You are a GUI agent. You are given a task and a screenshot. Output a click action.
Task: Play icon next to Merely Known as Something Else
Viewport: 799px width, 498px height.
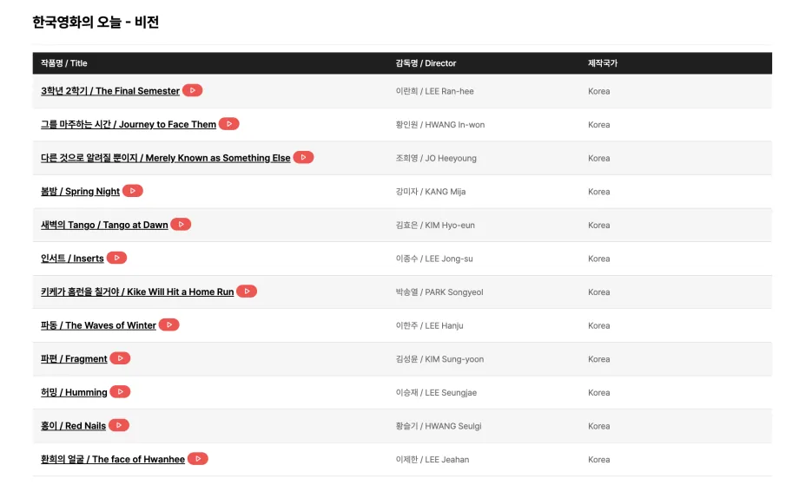pyautogui.click(x=303, y=157)
